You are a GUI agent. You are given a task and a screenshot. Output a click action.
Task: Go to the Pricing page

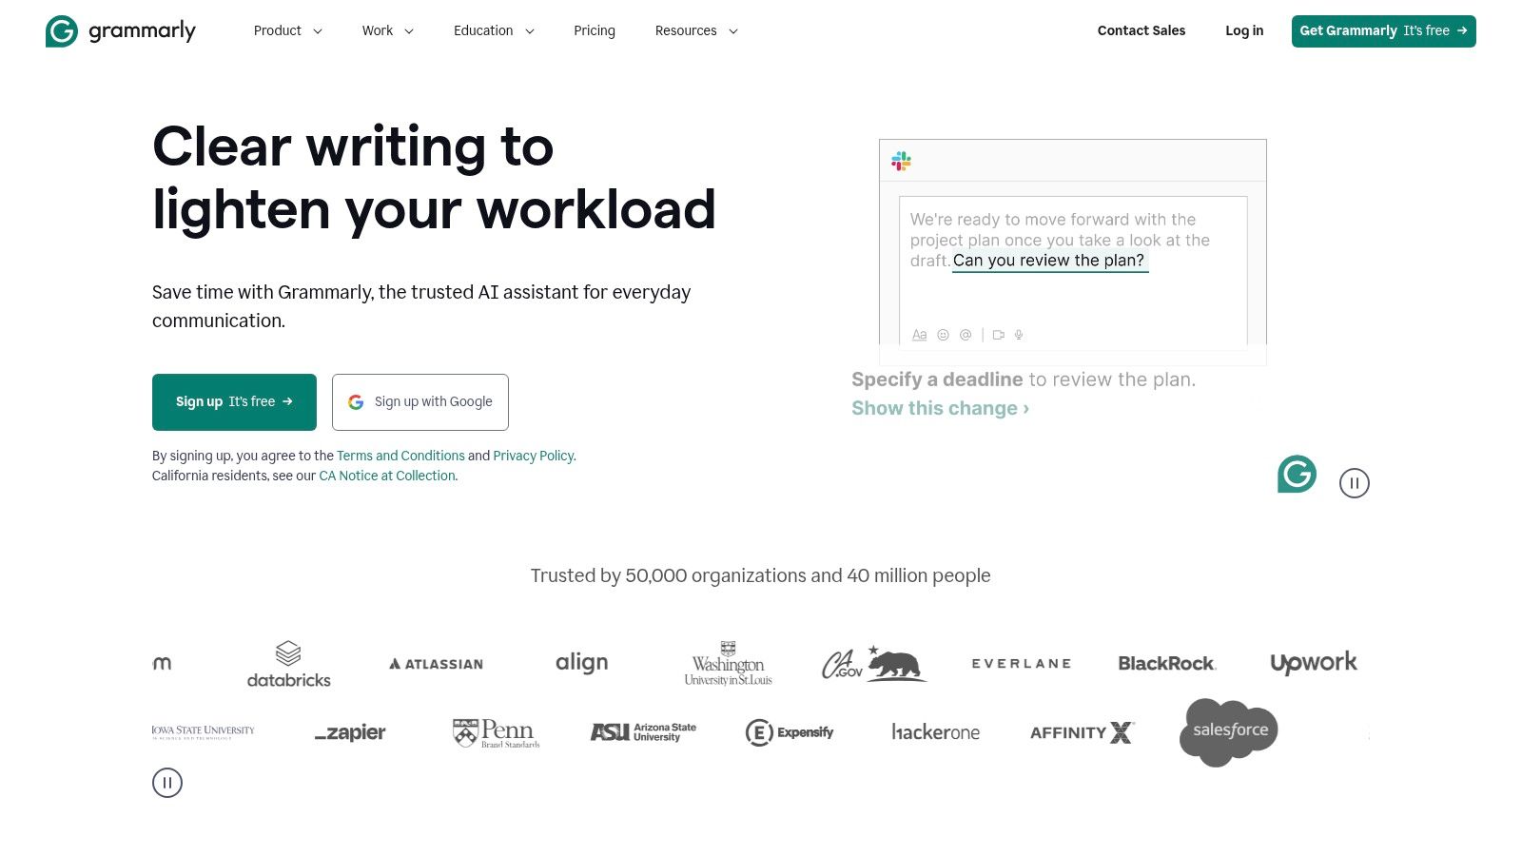click(595, 30)
